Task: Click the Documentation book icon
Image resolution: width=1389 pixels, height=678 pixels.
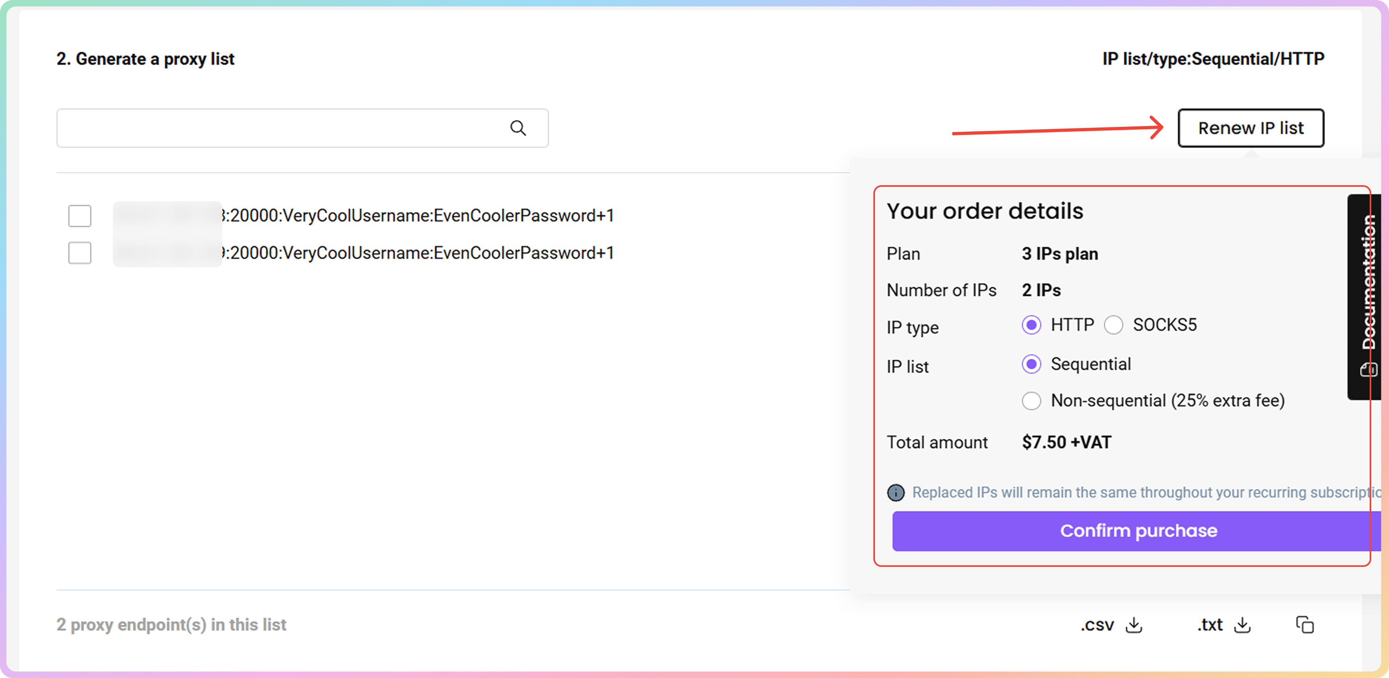Action: click(x=1368, y=370)
